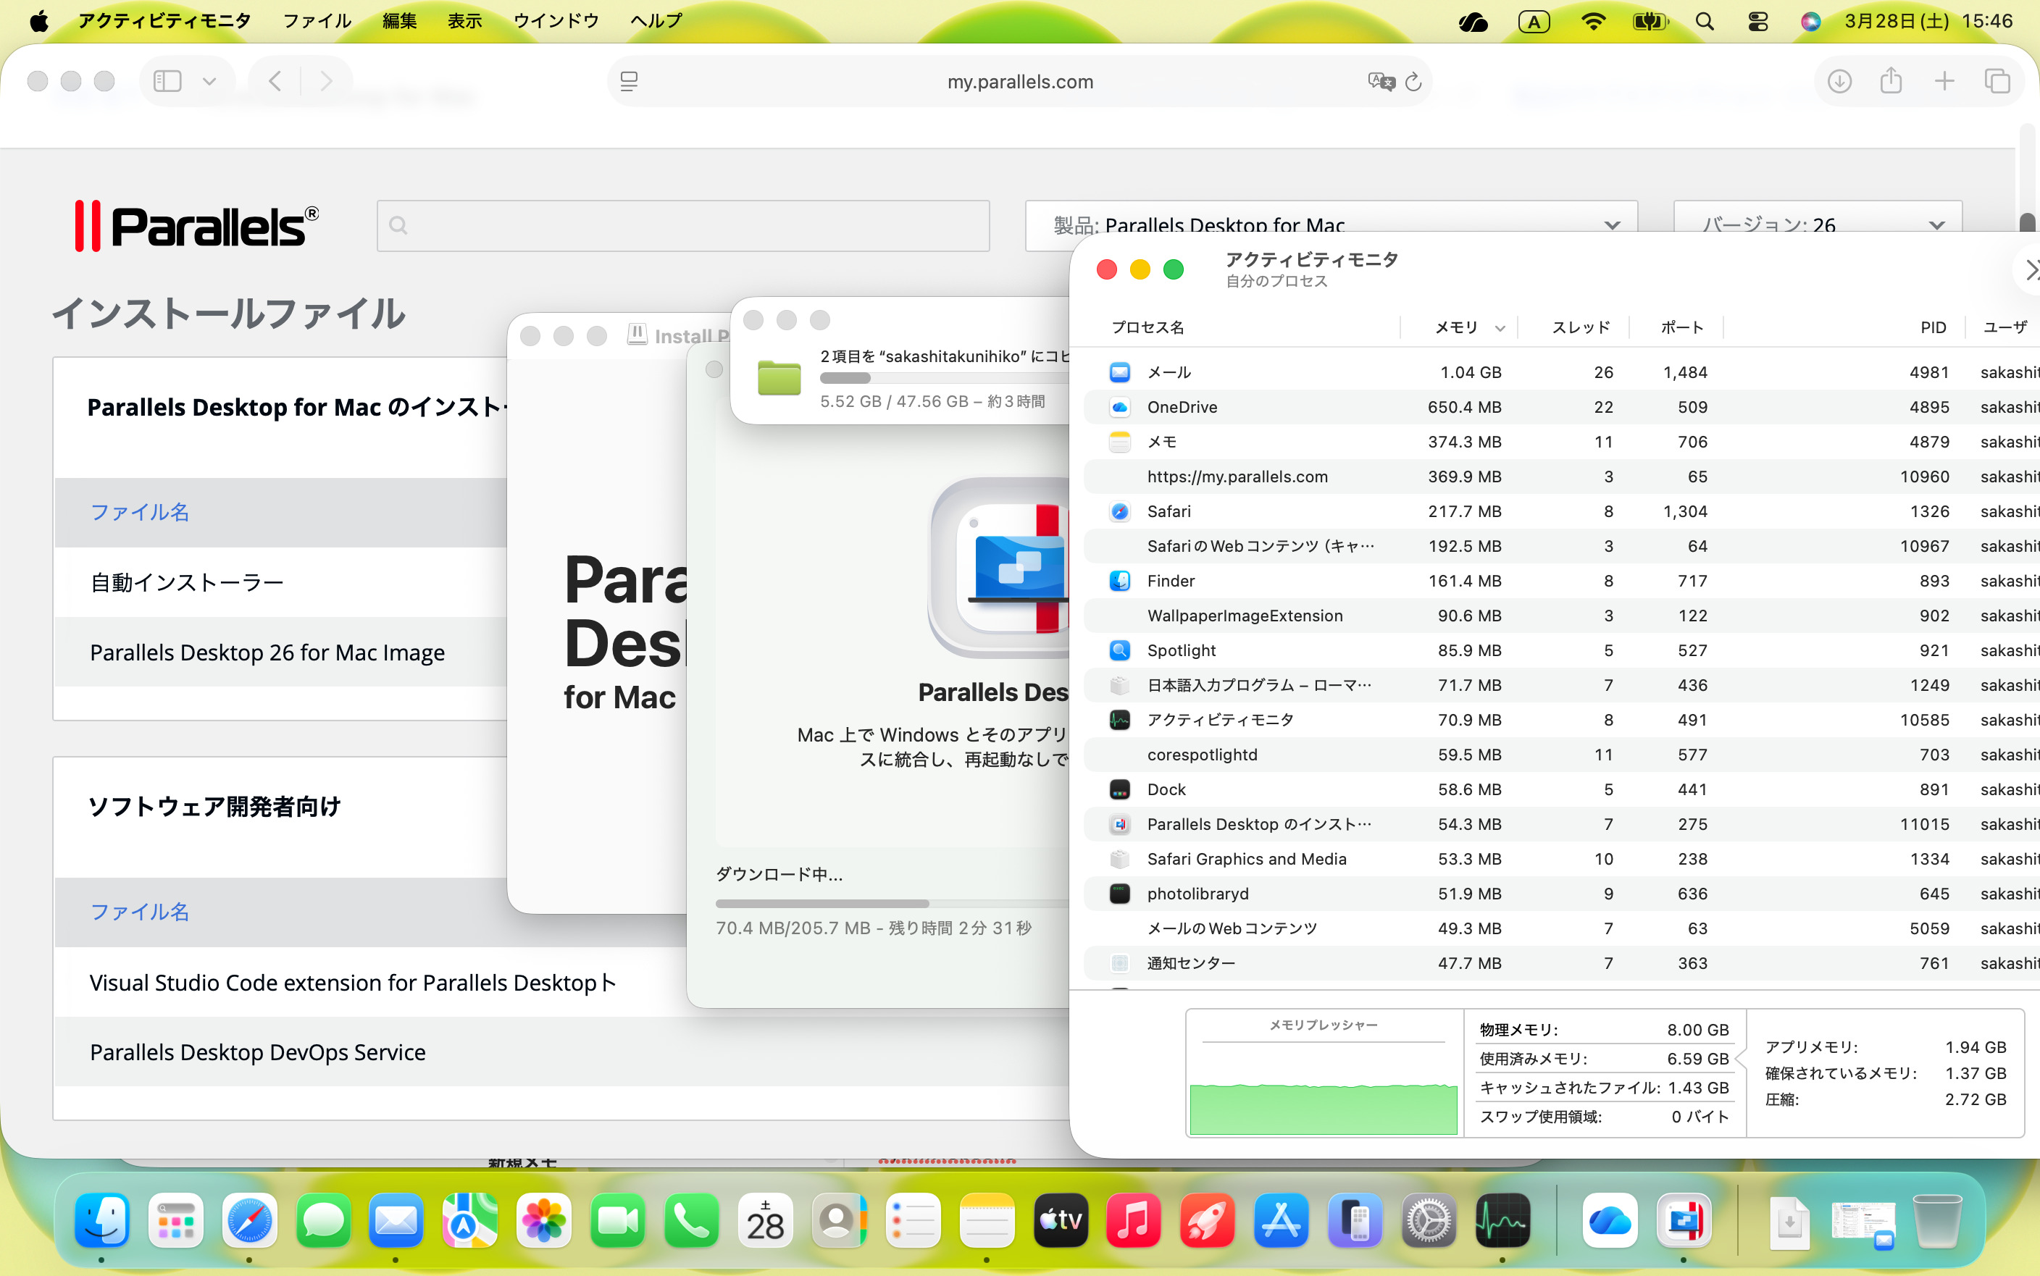Toggle the input source indicator in menu bar
The width and height of the screenshot is (2040, 1276).
pyautogui.click(x=1534, y=22)
